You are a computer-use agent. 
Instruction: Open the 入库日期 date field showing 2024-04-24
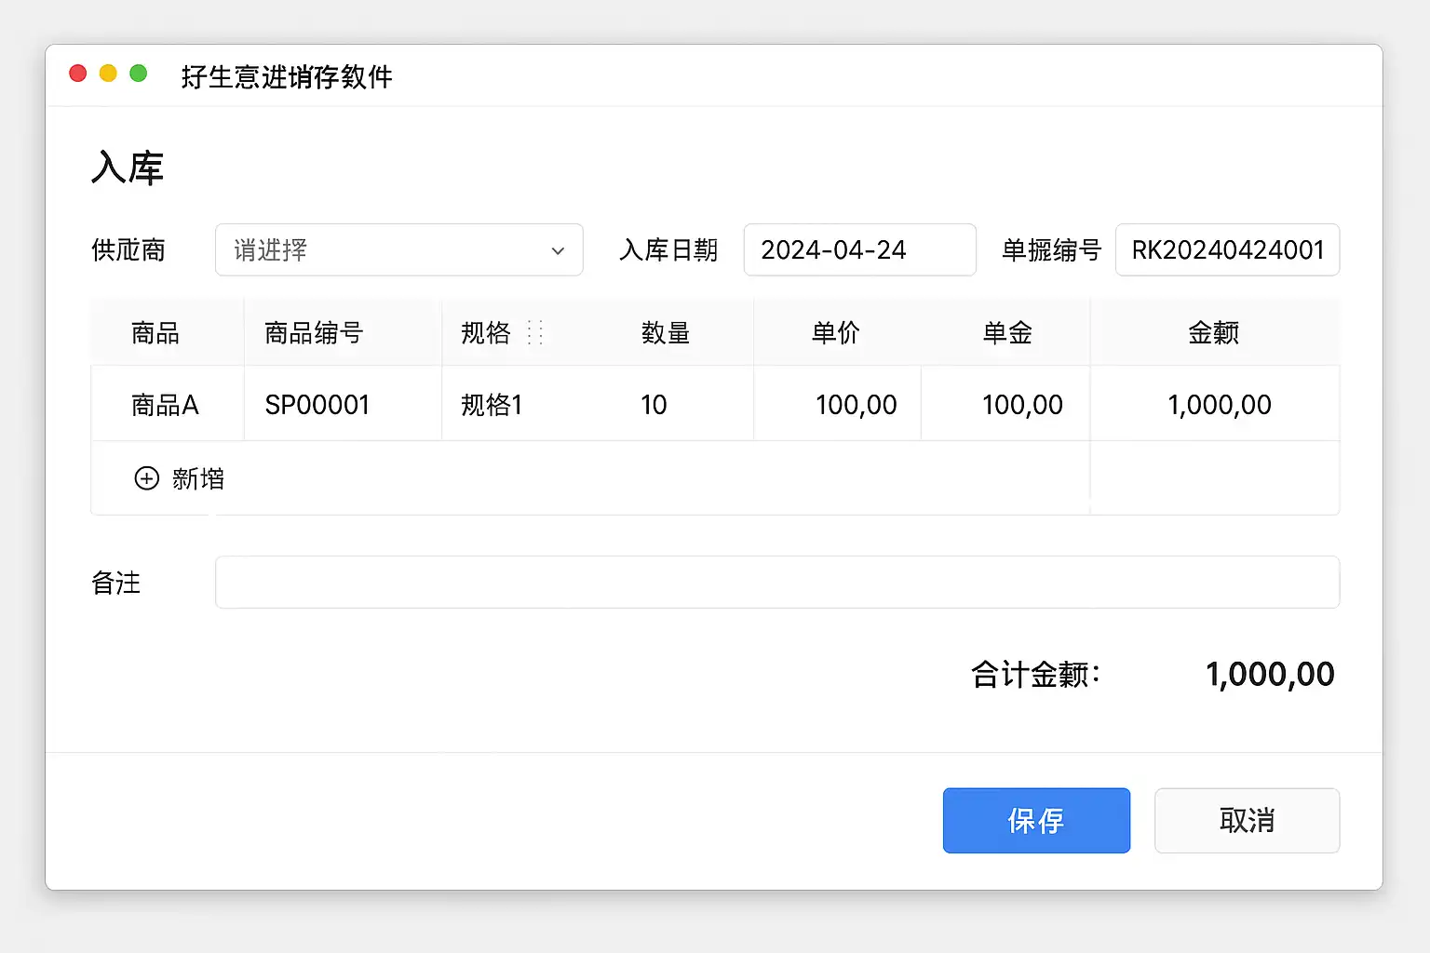click(x=858, y=249)
